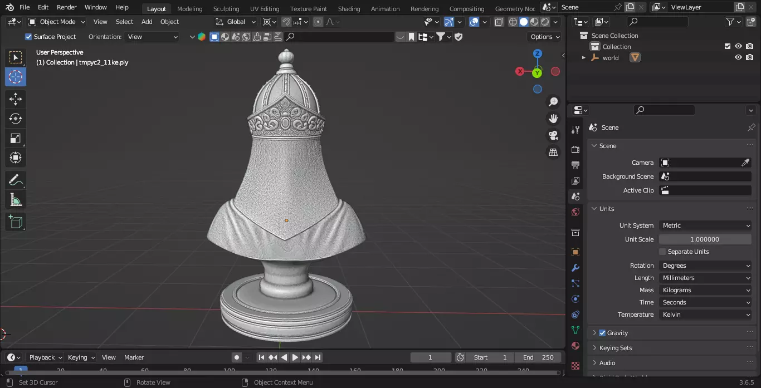The image size is (761, 388).
Task: Open the View Layer properties tab
Action: [575, 181]
